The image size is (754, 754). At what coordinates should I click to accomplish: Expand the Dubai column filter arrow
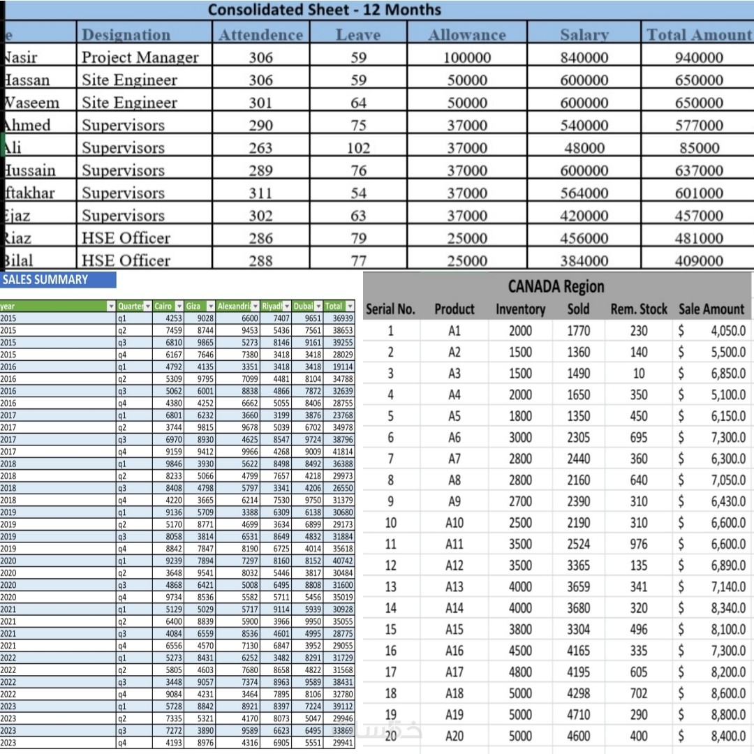pos(318,306)
